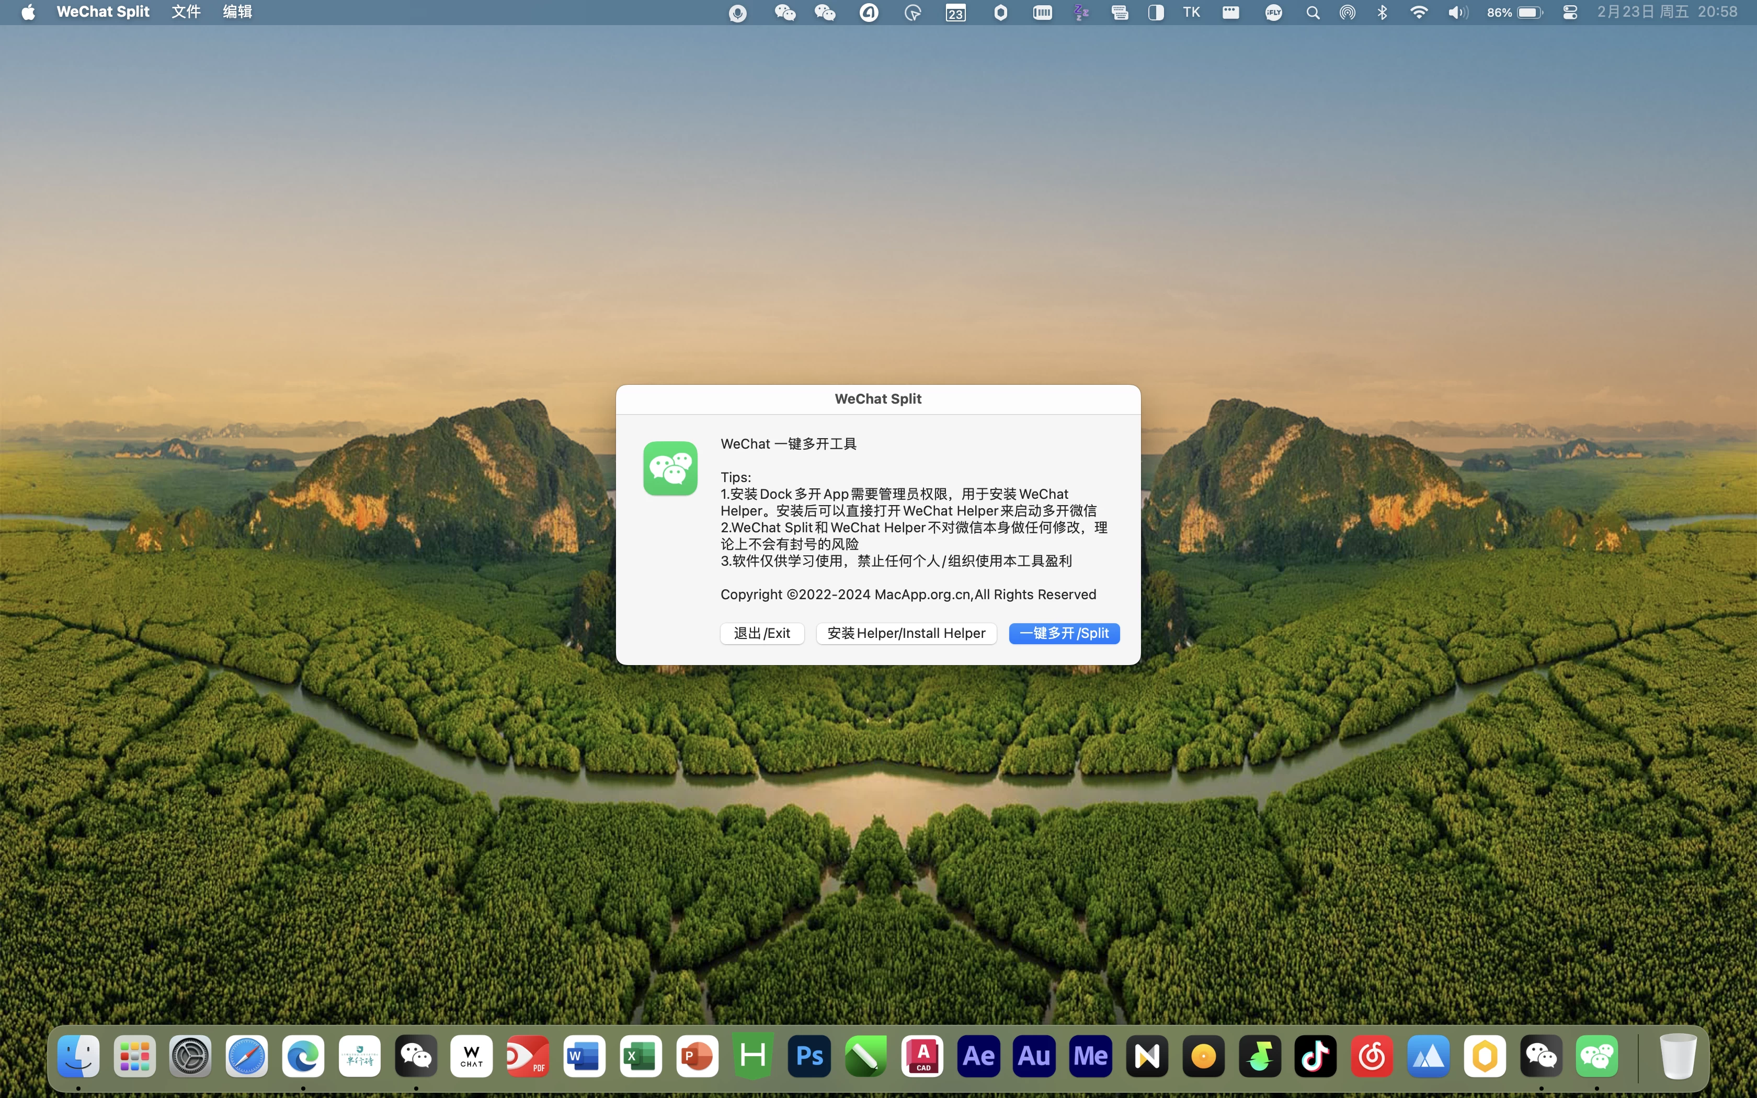
Task: Click the purple Zz sleep menu icon
Action: tap(1081, 13)
